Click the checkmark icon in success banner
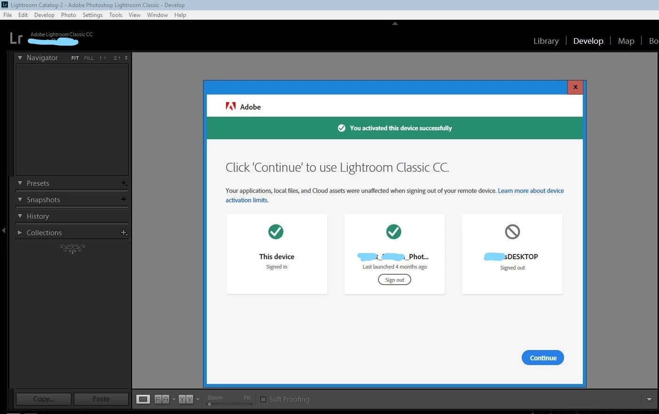Screen dimensions: 659x414 342,128
